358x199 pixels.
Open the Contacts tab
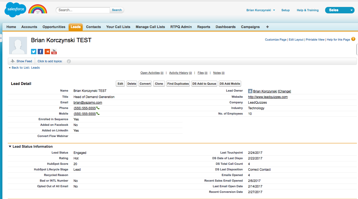tap(94, 27)
